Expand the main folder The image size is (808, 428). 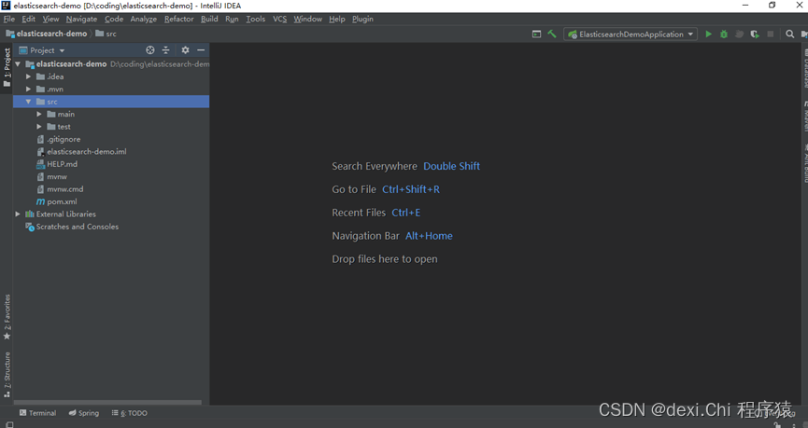[39, 114]
